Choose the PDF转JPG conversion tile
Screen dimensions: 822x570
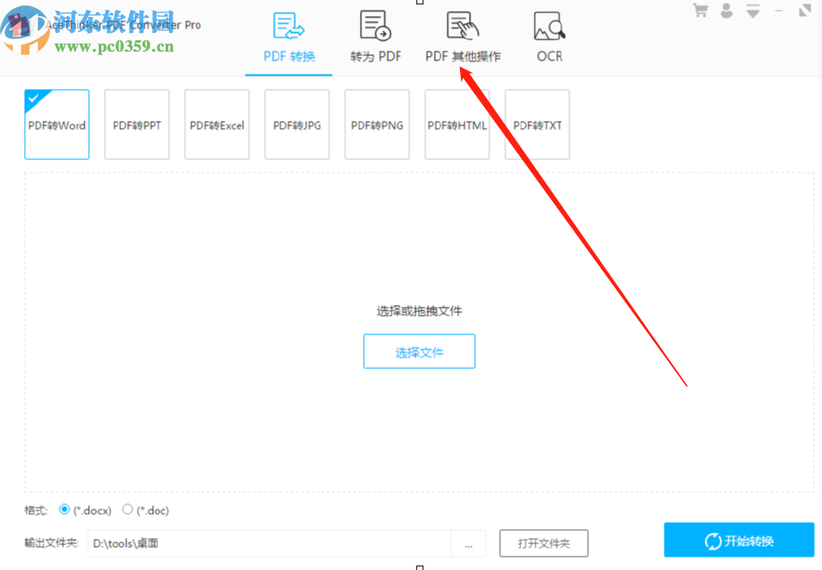(297, 124)
